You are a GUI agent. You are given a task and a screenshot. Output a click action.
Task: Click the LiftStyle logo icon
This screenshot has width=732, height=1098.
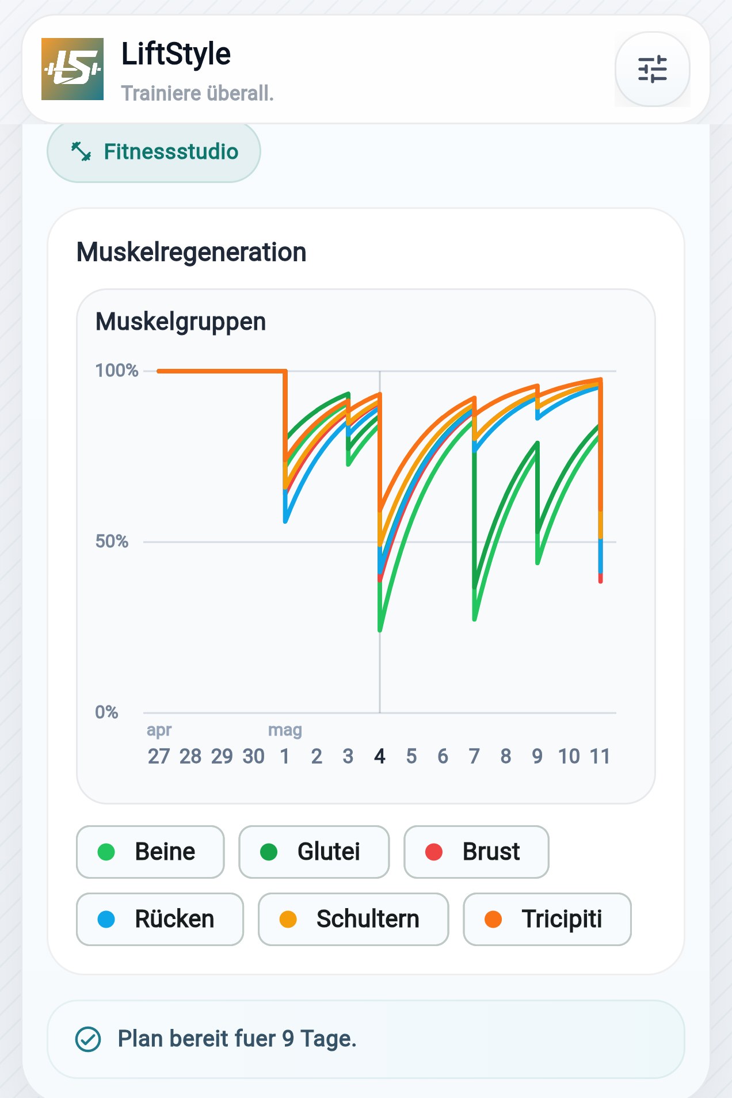pyautogui.click(x=73, y=69)
